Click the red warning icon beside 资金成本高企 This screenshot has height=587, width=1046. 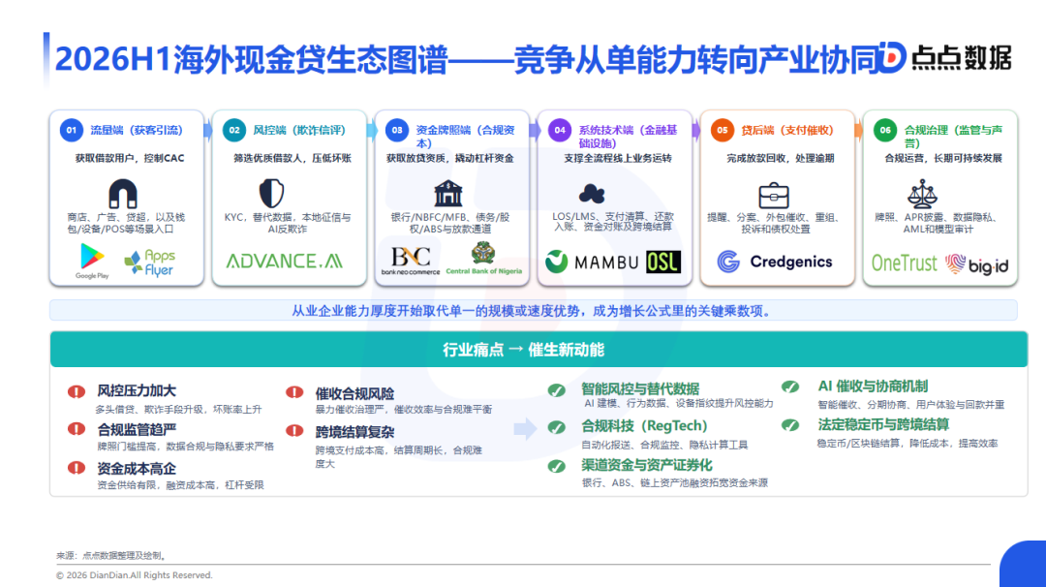[77, 468]
